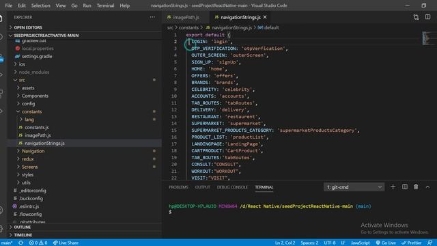
Task: Switch to the Debug Console tab
Action: click(x=232, y=187)
